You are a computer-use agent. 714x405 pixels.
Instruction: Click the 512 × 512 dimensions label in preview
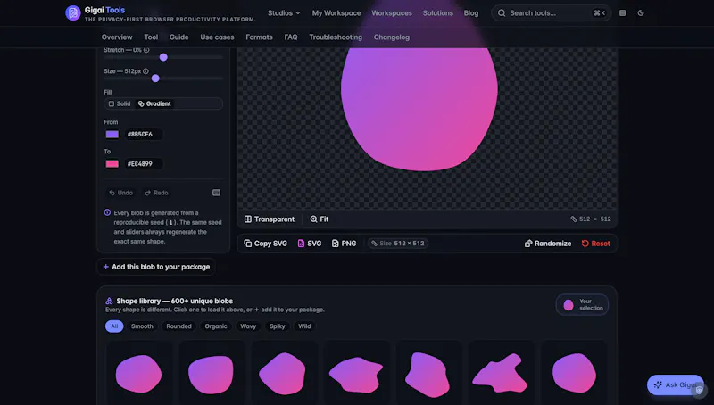pyautogui.click(x=591, y=219)
